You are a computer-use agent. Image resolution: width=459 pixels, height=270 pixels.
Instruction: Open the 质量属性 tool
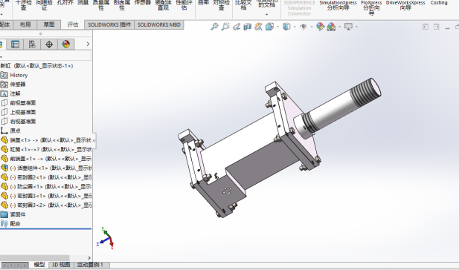[101, 5]
